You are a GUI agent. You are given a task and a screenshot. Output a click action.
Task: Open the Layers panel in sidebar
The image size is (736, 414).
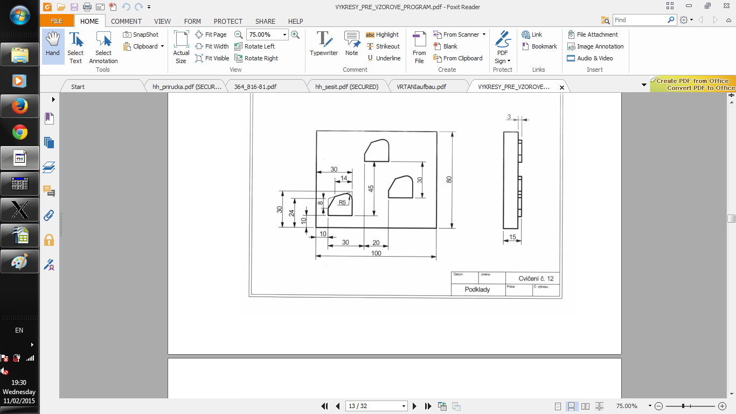tap(49, 167)
